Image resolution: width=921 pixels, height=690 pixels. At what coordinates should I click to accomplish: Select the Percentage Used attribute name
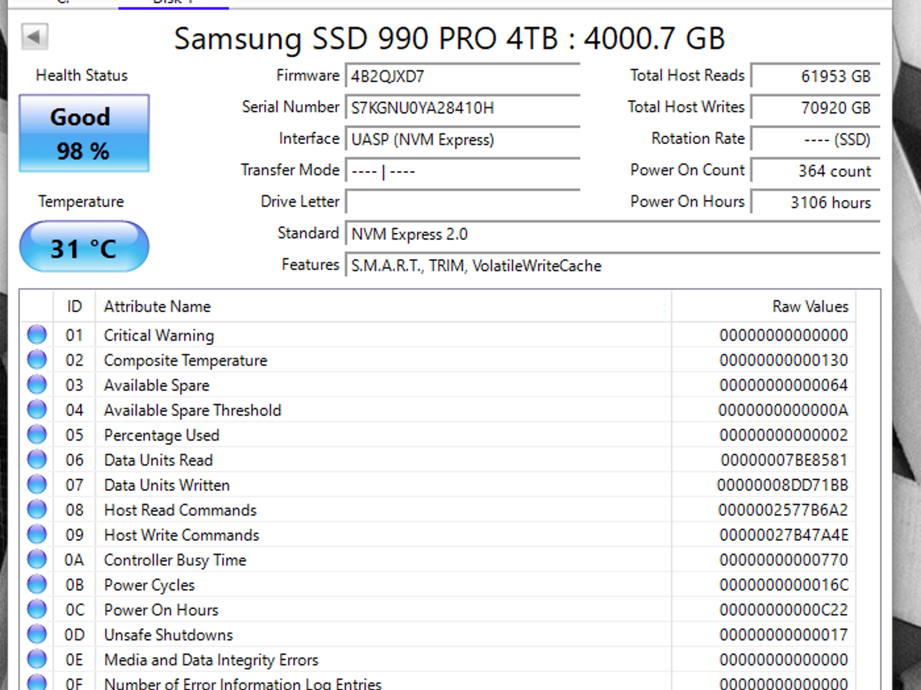pyautogui.click(x=161, y=435)
